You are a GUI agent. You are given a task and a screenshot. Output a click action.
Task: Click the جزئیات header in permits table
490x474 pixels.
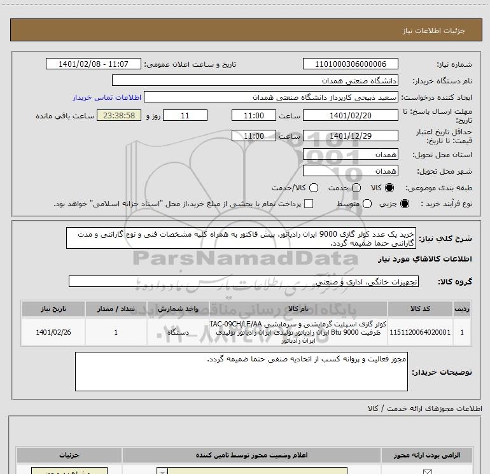69,455
